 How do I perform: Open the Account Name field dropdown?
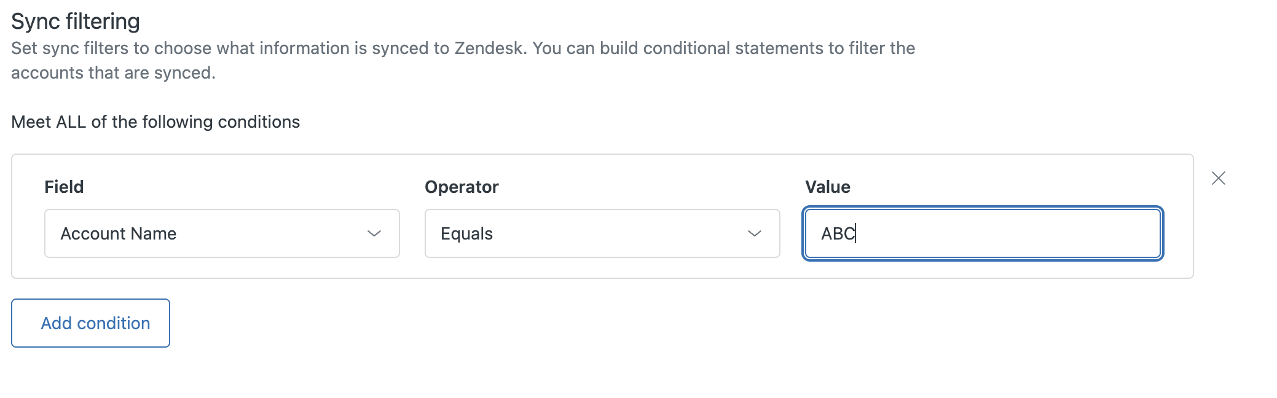222,233
